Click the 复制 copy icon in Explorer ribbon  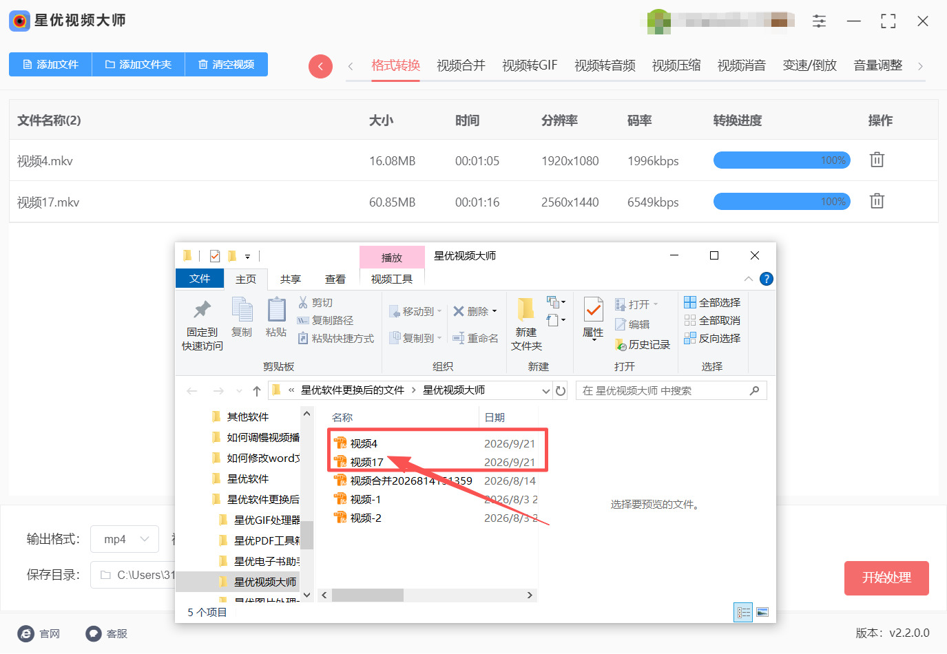pos(242,318)
